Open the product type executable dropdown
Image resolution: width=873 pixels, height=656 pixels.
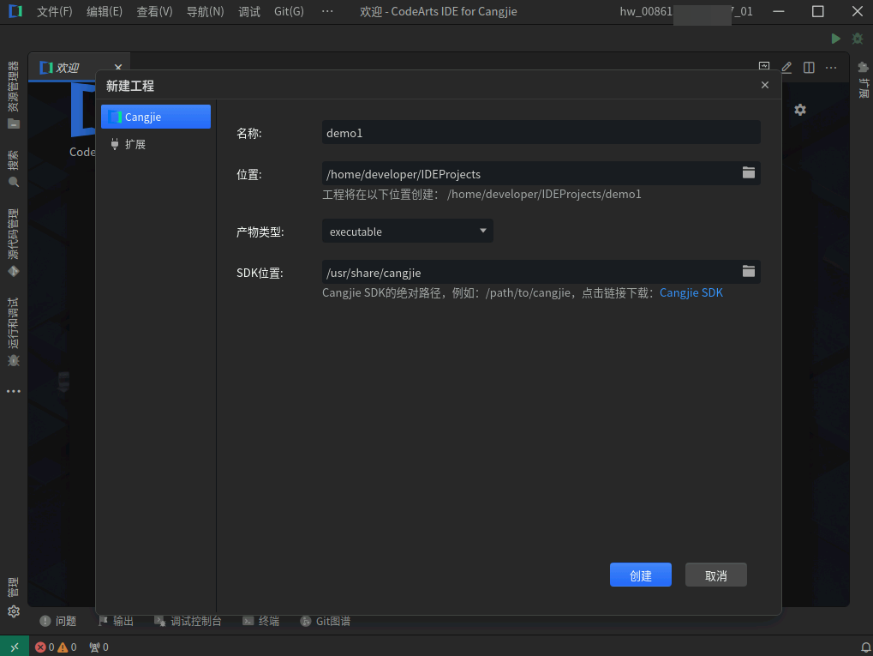click(408, 232)
